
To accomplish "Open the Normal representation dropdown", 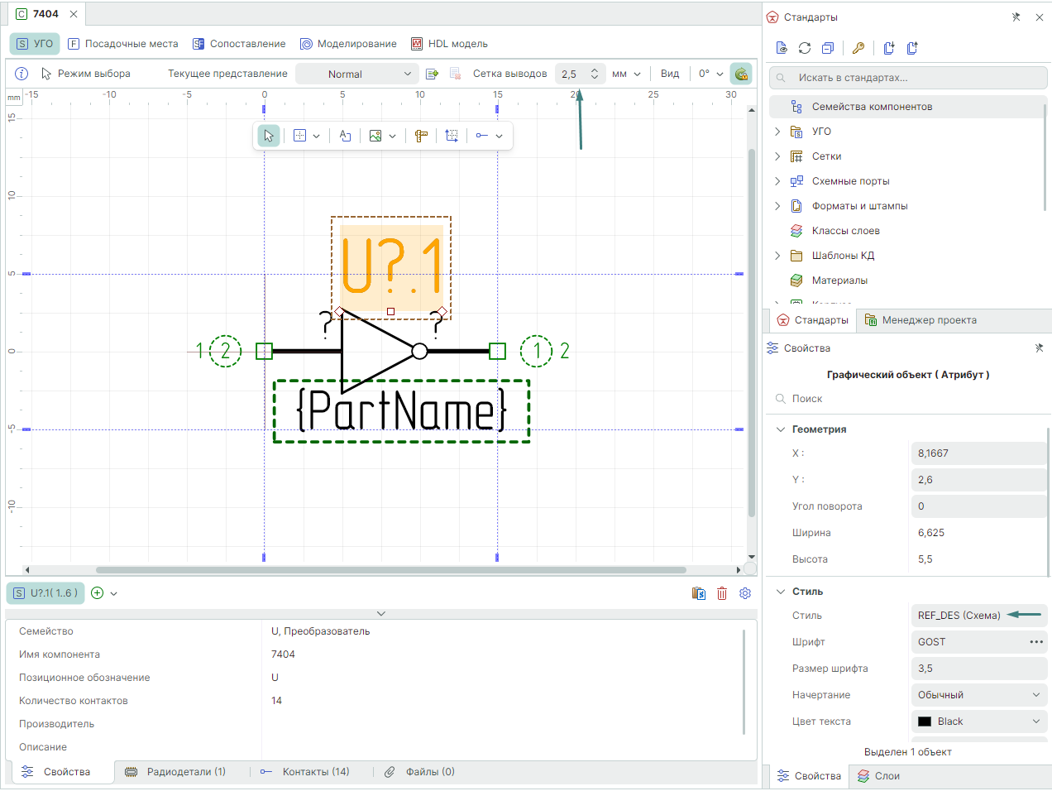I will click(356, 74).
